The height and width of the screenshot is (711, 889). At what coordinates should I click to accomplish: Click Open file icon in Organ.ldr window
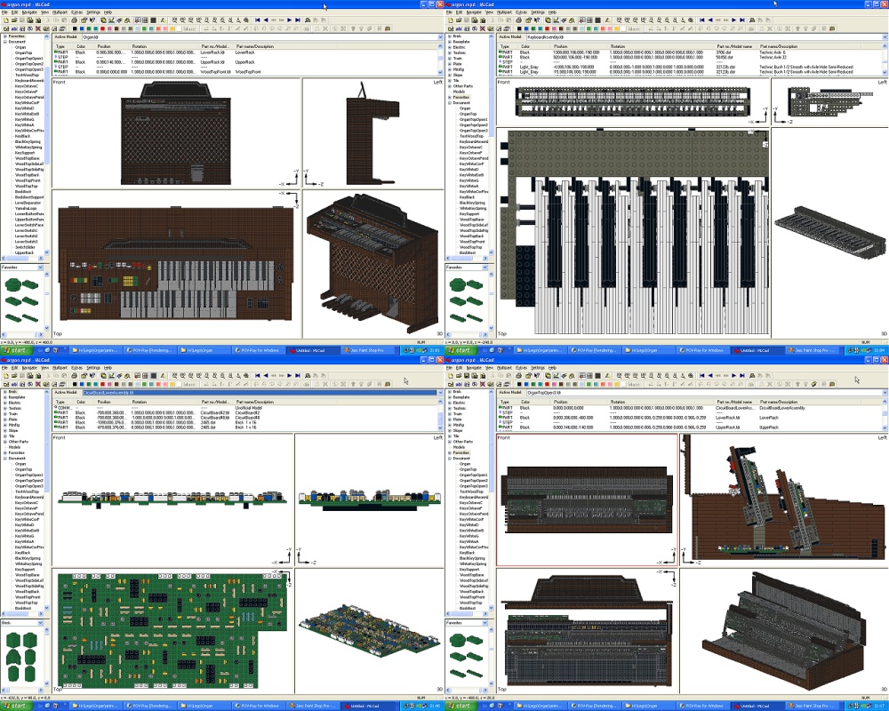point(14,20)
